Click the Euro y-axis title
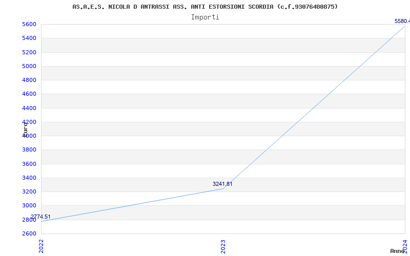Viewport: 410px width, 256px height. click(x=25, y=130)
